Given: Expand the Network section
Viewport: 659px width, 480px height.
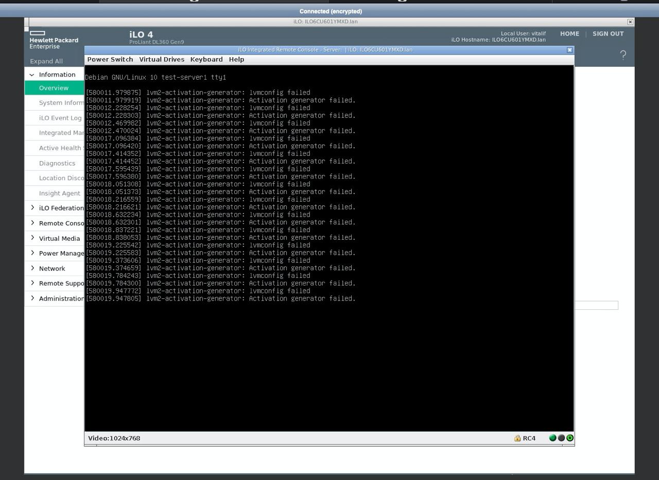Looking at the screenshot, I should [33, 269].
